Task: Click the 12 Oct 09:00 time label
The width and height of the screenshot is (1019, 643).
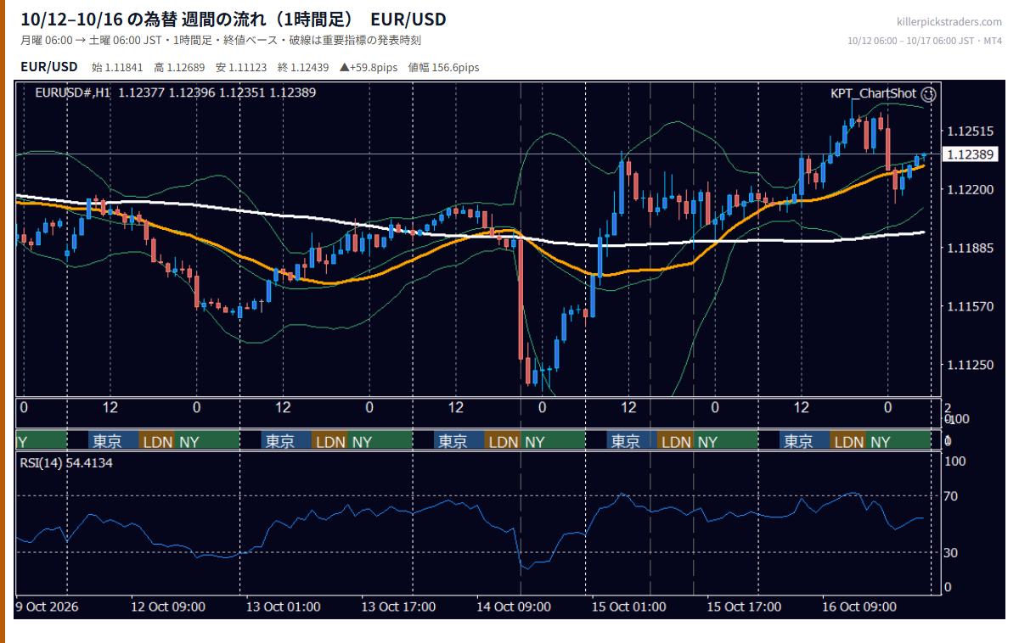Action: [168, 607]
